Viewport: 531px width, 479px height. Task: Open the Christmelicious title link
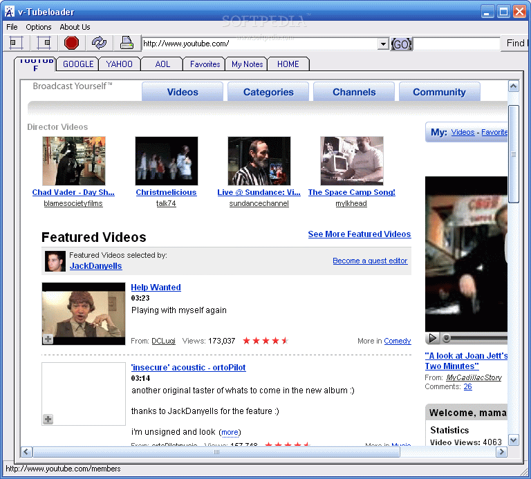[166, 192]
